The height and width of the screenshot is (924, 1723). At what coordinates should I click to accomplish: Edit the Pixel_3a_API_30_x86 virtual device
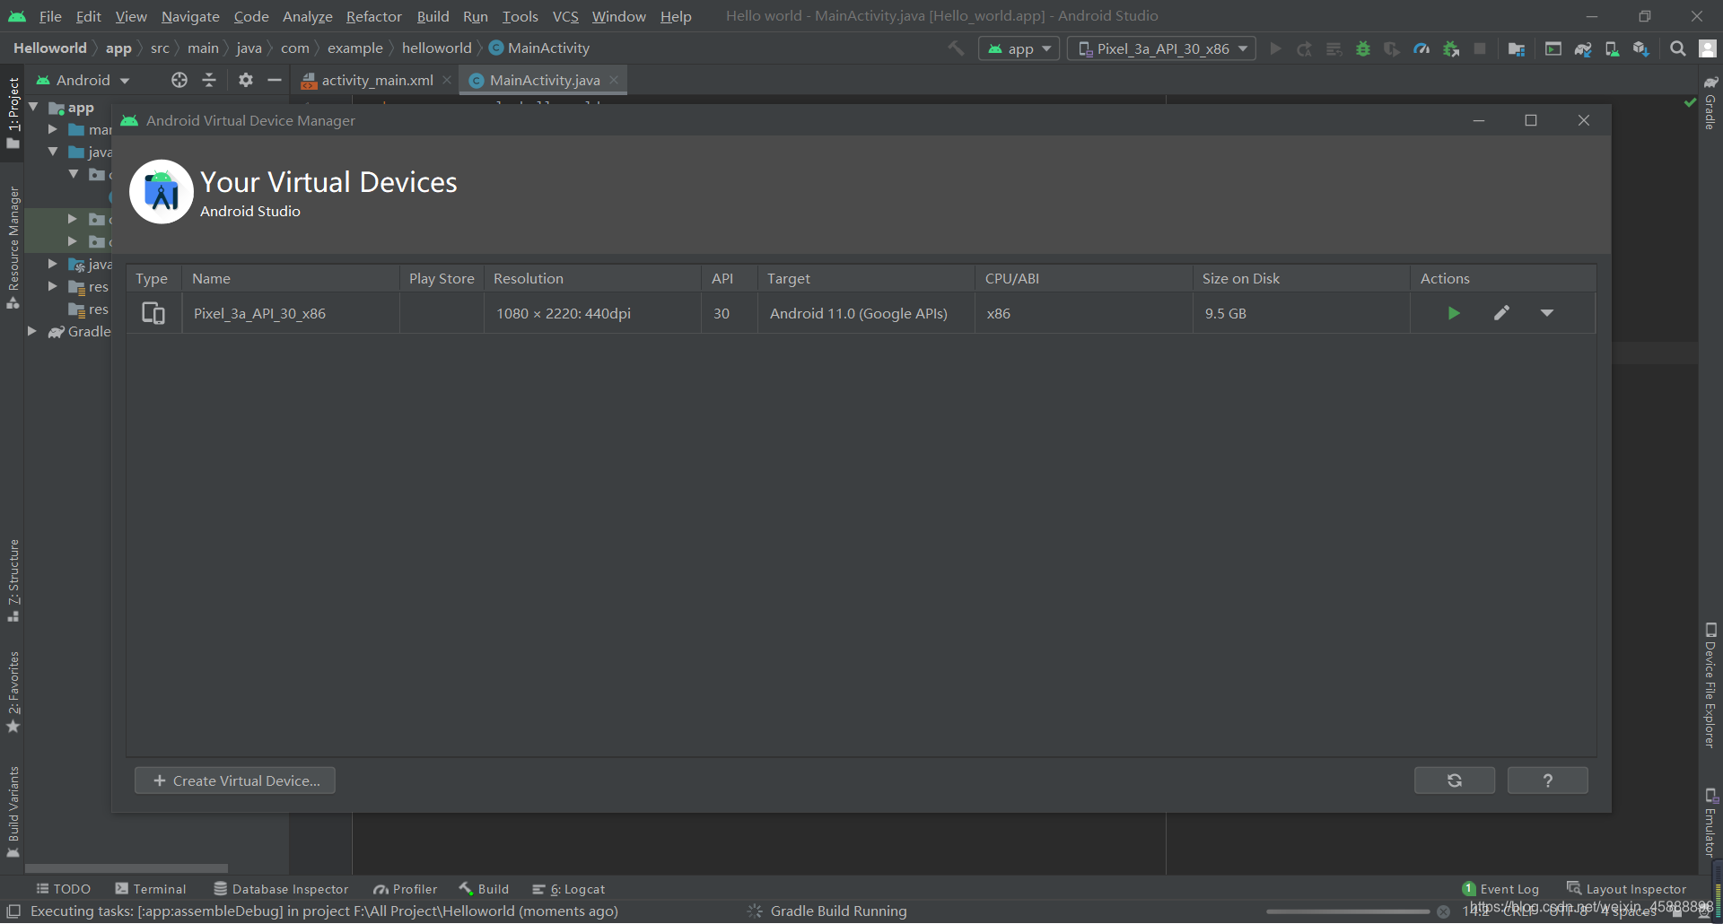[1501, 313]
